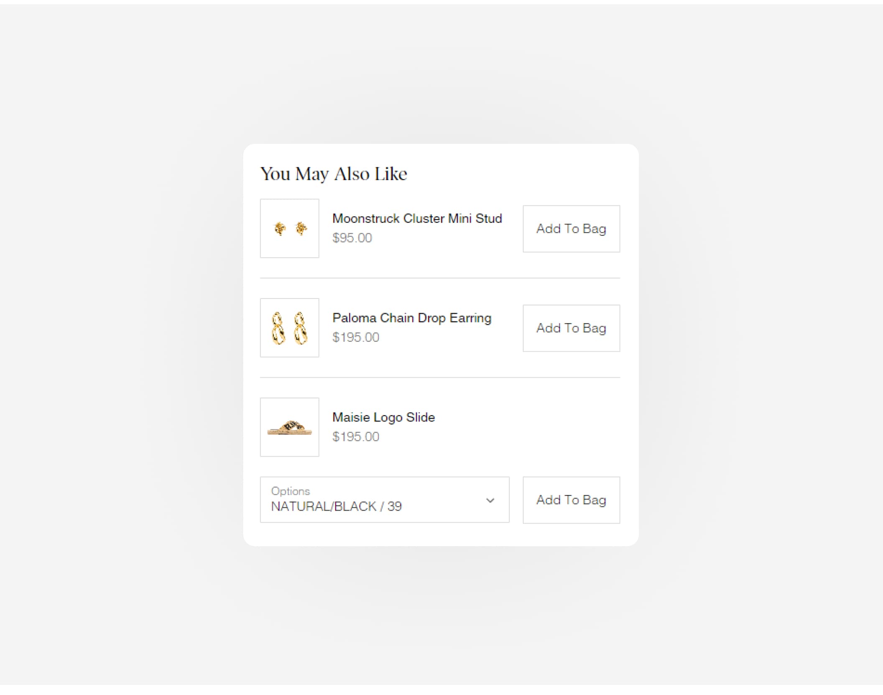Select the NATURAL/BLACK / 39 value text
This screenshot has width=883, height=695.
[336, 506]
